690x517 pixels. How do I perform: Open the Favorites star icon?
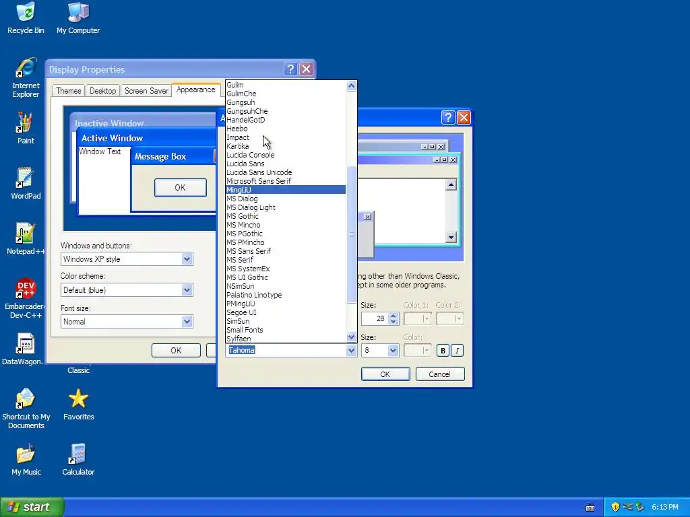[x=78, y=405]
